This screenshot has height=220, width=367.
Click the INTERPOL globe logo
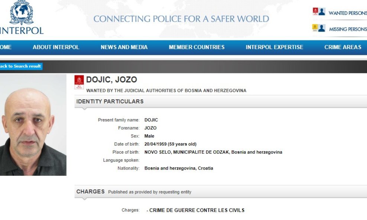click(x=21, y=13)
